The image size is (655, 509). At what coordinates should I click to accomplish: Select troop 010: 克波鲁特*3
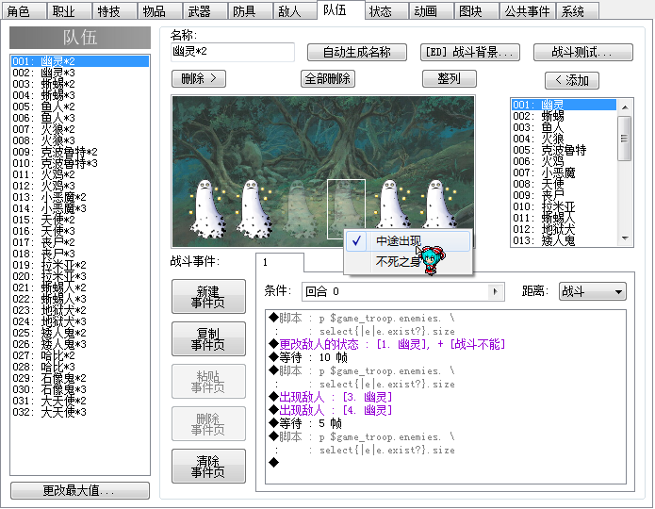(79, 163)
